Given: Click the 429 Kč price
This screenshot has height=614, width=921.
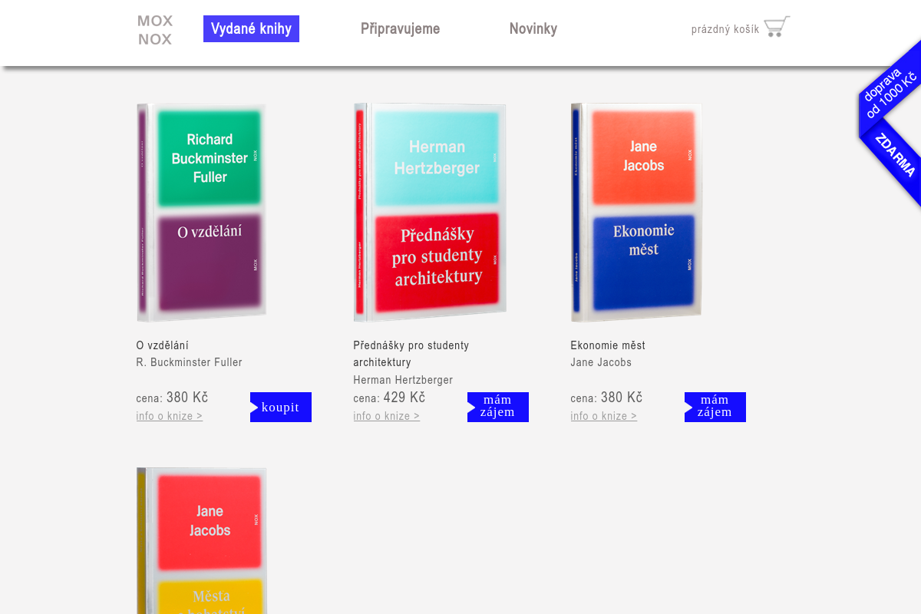Looking at the screenshot, I should pos(404,398).
